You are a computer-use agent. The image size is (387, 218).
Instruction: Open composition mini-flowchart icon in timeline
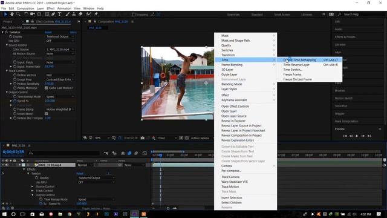106,153
